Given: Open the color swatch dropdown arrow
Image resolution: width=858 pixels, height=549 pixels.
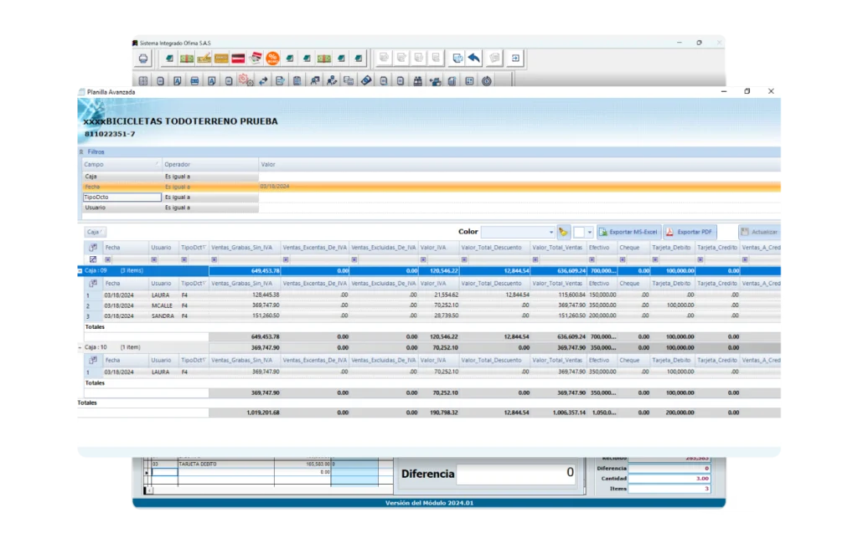Looking at the screenshot, I should tap(589, 233).
